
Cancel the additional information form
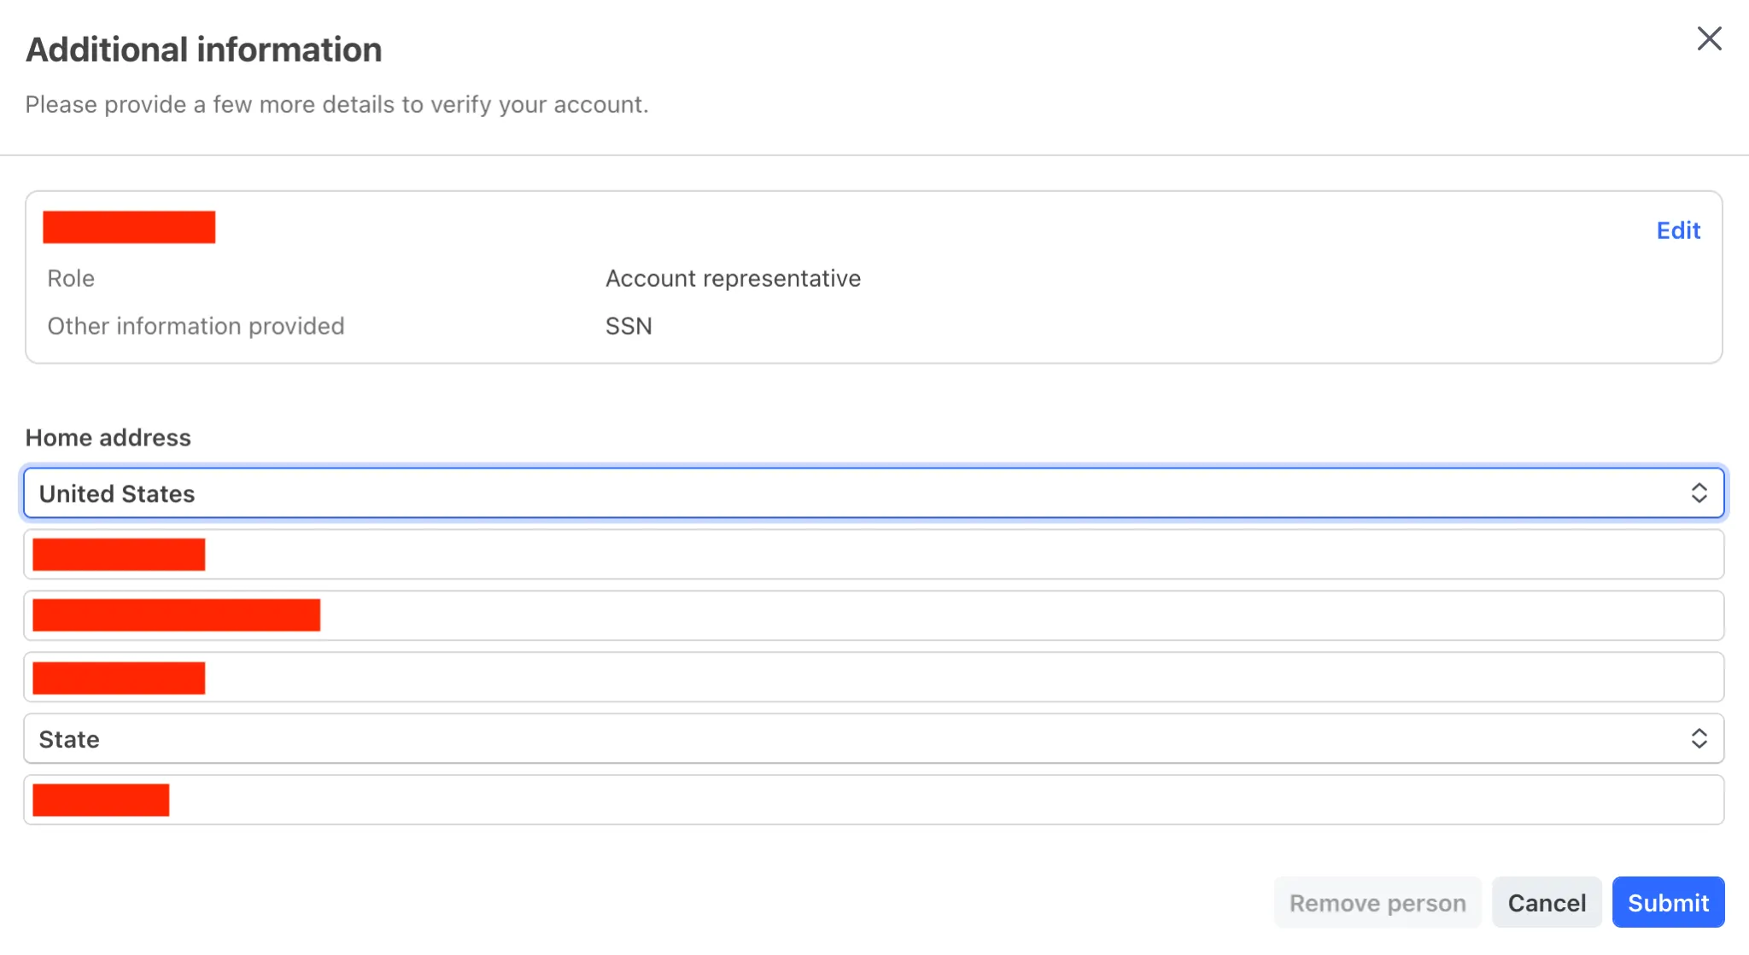(x=1546, y=903)
